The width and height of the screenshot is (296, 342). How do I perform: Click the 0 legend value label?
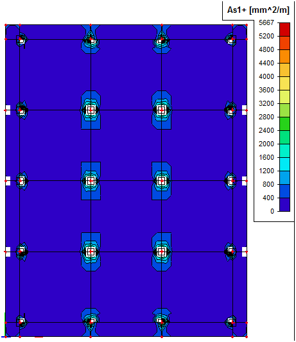272,211
